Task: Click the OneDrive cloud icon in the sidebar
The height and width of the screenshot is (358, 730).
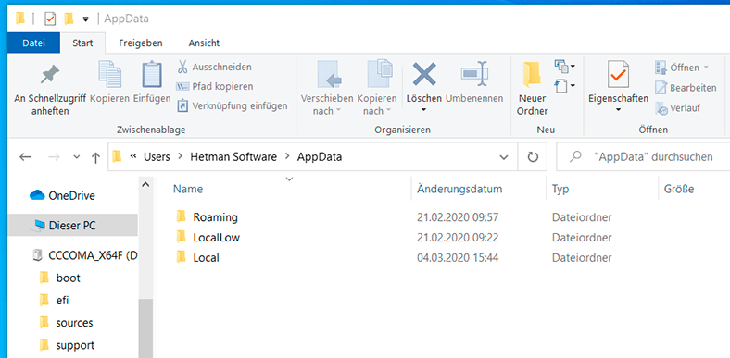Action: click(x=37, y=195)
